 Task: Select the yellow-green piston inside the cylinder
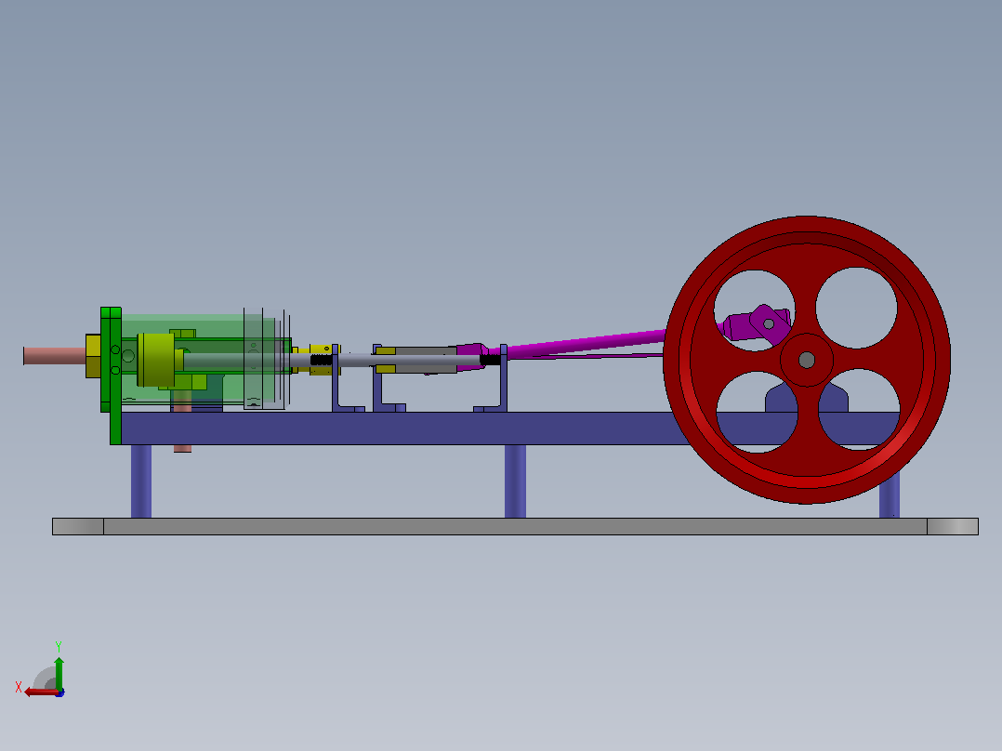point(156,360)
